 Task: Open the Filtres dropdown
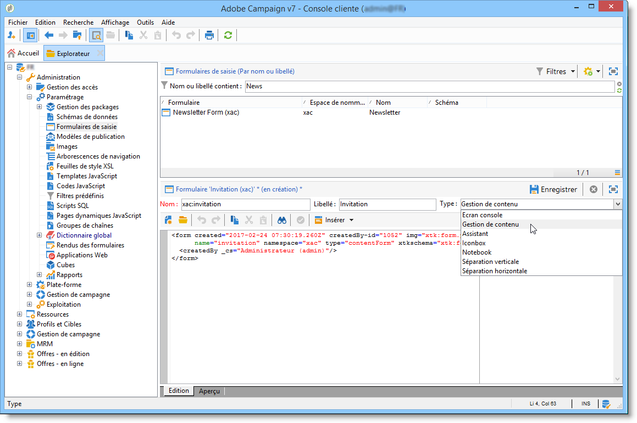(x=556, y=71)
